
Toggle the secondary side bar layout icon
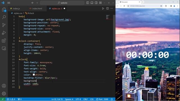pyautogui.click(x=96, y=3)
